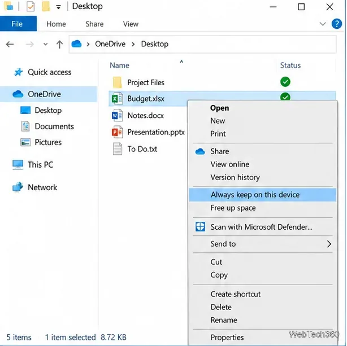
Task: Sort by the Name column header
Action: tap(119, 65)
